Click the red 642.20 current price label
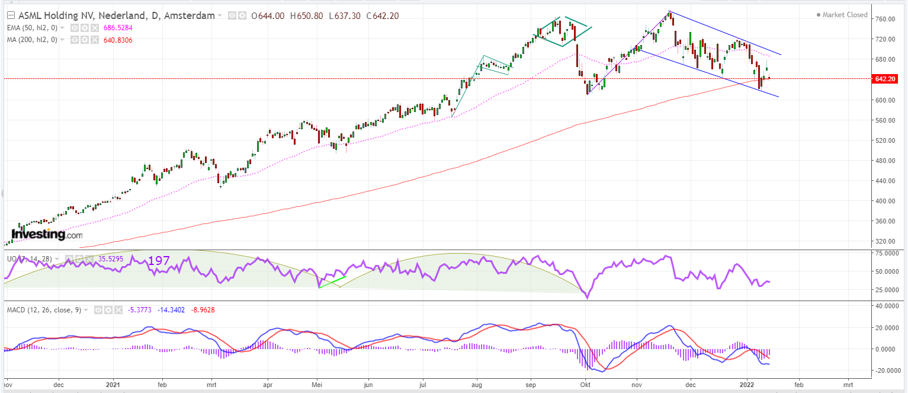The height and width of the screenshot is (393, 908). tap(885, 78)
